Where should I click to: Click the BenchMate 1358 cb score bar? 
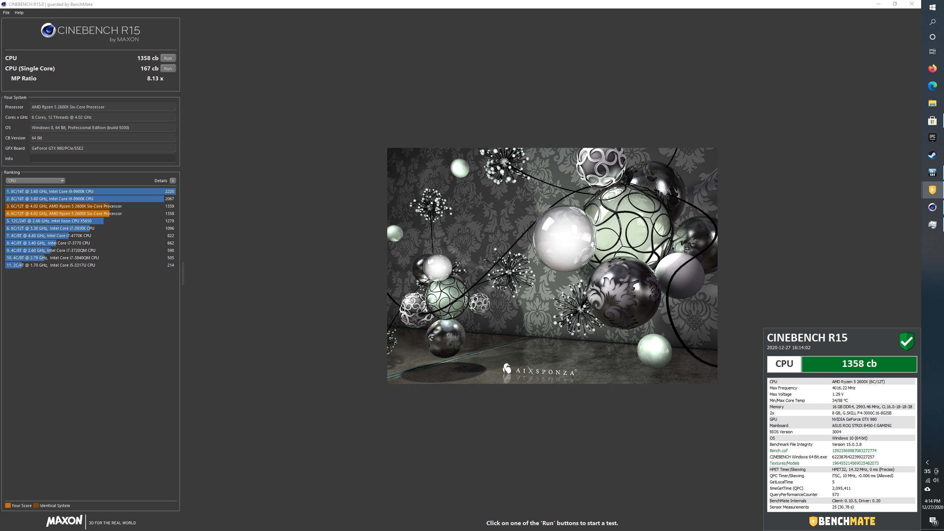pos(859,364)
